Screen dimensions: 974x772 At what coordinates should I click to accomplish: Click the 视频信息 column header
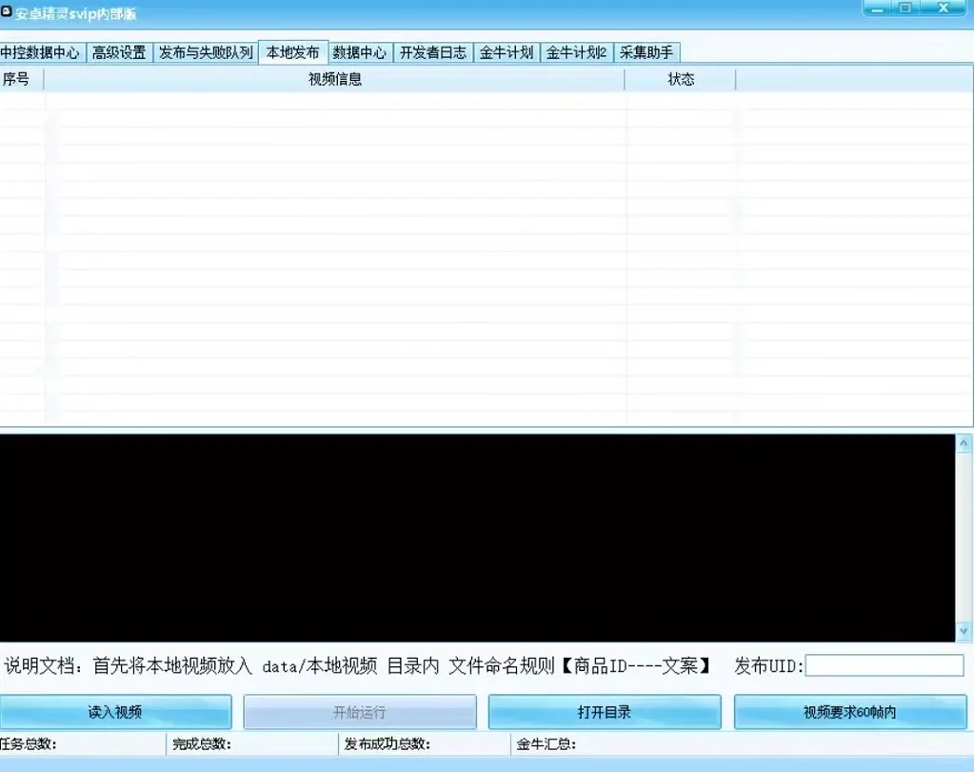tap(334, 80)
